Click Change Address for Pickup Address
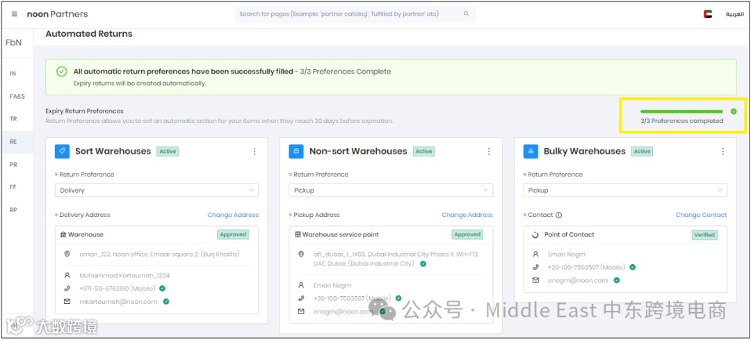 467,215
